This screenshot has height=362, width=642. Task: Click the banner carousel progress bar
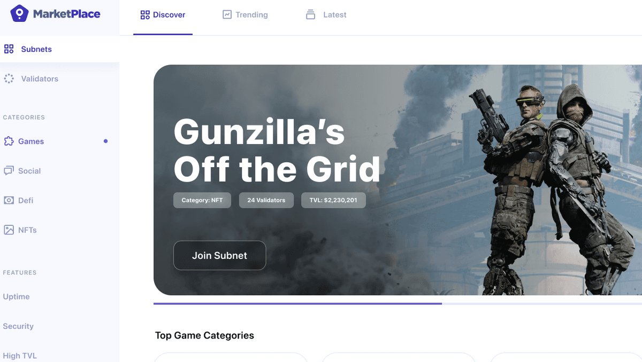click(398, 303)
